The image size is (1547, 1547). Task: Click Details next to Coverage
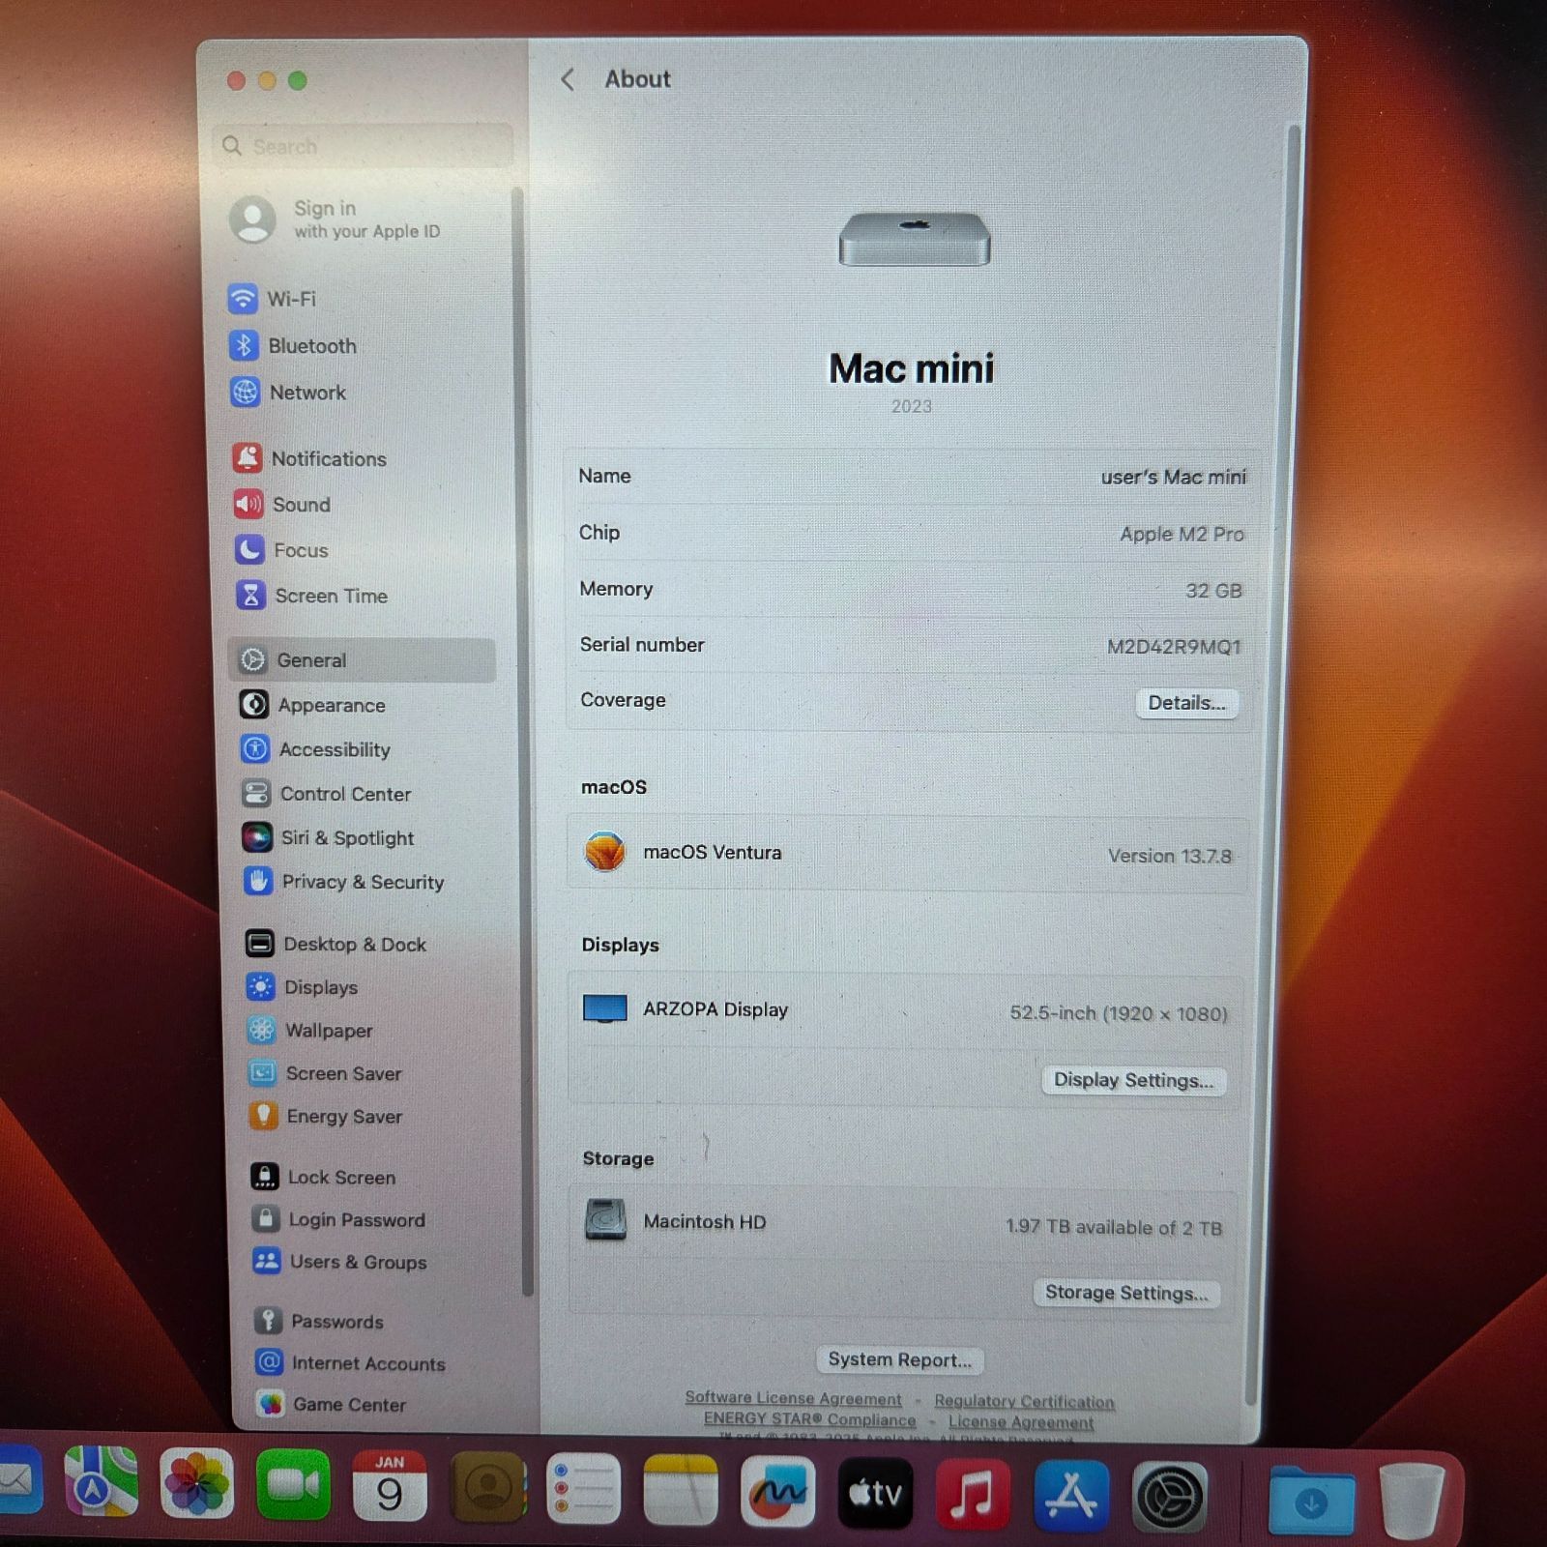point(1187,703)
